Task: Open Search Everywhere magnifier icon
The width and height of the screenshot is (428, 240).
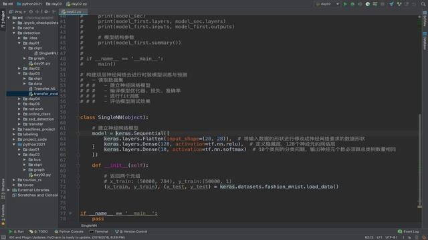Action: pos(423,4)
